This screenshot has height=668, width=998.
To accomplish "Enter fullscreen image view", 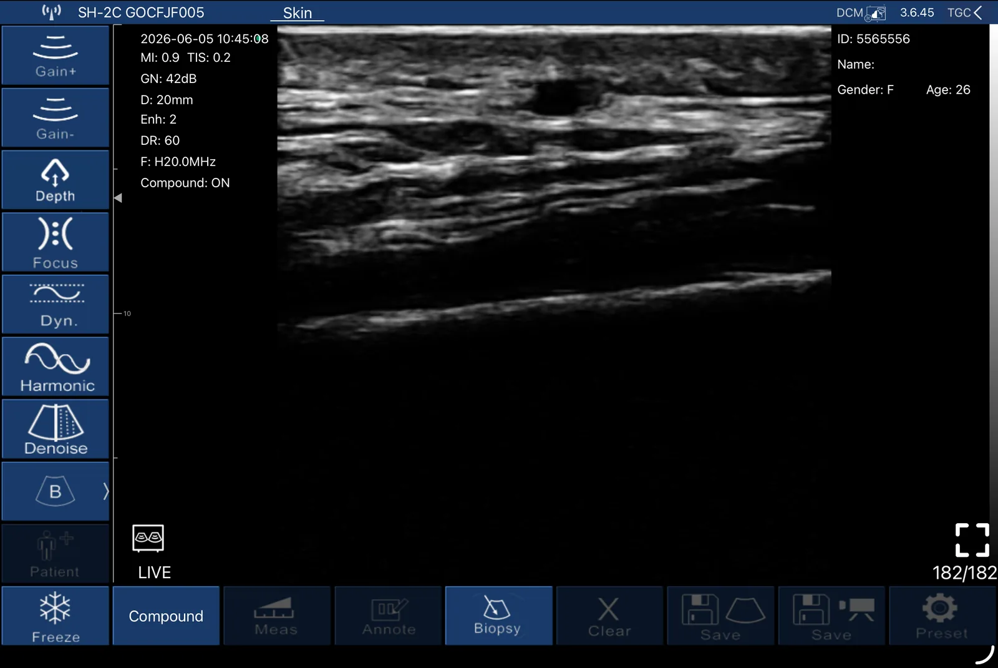I will pos(972,540).
